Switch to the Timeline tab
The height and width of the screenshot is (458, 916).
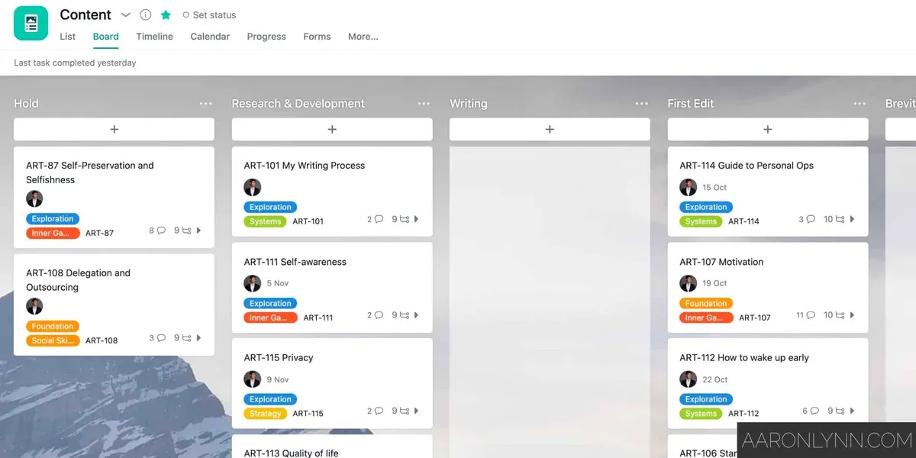(x=154, y=37)
